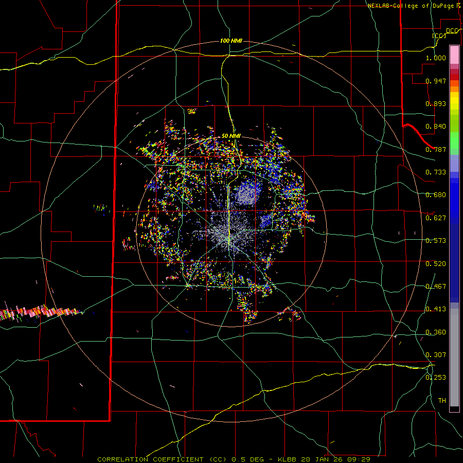Click the KLBB station identifier
The height and width of the screenshot is (463, 463).
coord(287,459)
